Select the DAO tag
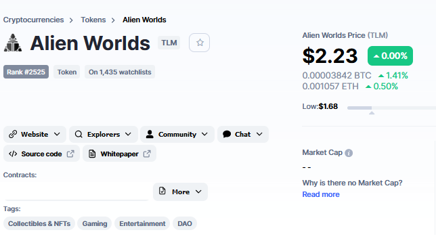Screen dimensions: 436x247 (x=185, y=224)
